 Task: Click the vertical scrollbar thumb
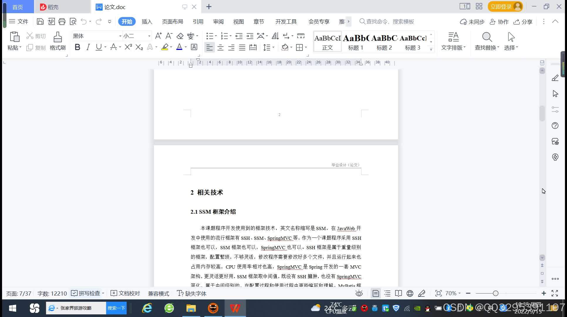[x=542, y=113]
